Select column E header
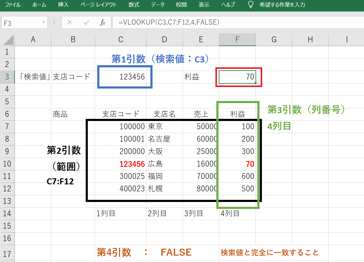The width and height of the screenshot is (364, 262). click(201, 40)
